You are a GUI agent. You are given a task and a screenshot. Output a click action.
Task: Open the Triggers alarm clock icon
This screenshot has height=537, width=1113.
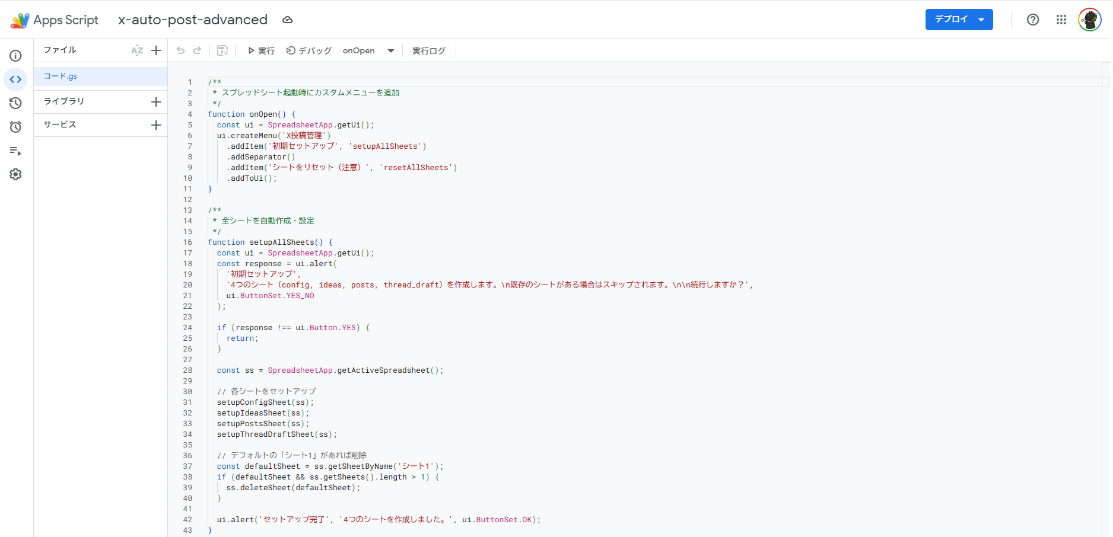point(16,127)
